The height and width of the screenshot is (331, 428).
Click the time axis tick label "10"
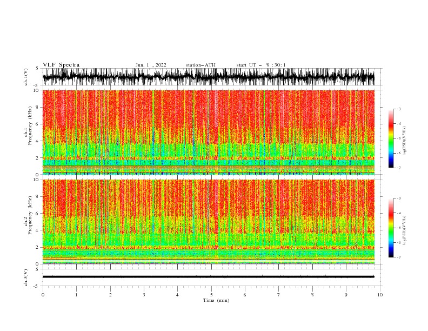(380, 295)
